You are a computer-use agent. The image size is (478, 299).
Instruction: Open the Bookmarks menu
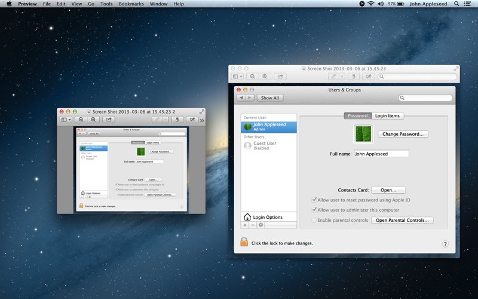point(131,4)
